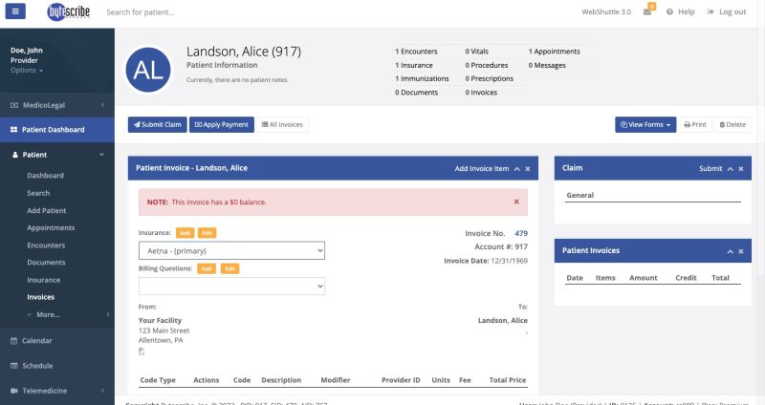Collapse the Patient Invoice panel
Image resolution: width=765 pixels, height=405 pixels.
pyautogui.click(x=516, y=168)
